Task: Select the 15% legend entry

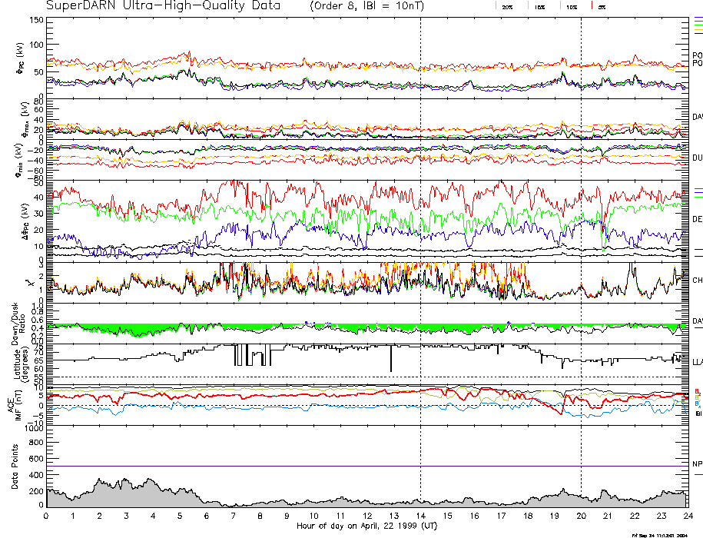Action: [540, 6]
